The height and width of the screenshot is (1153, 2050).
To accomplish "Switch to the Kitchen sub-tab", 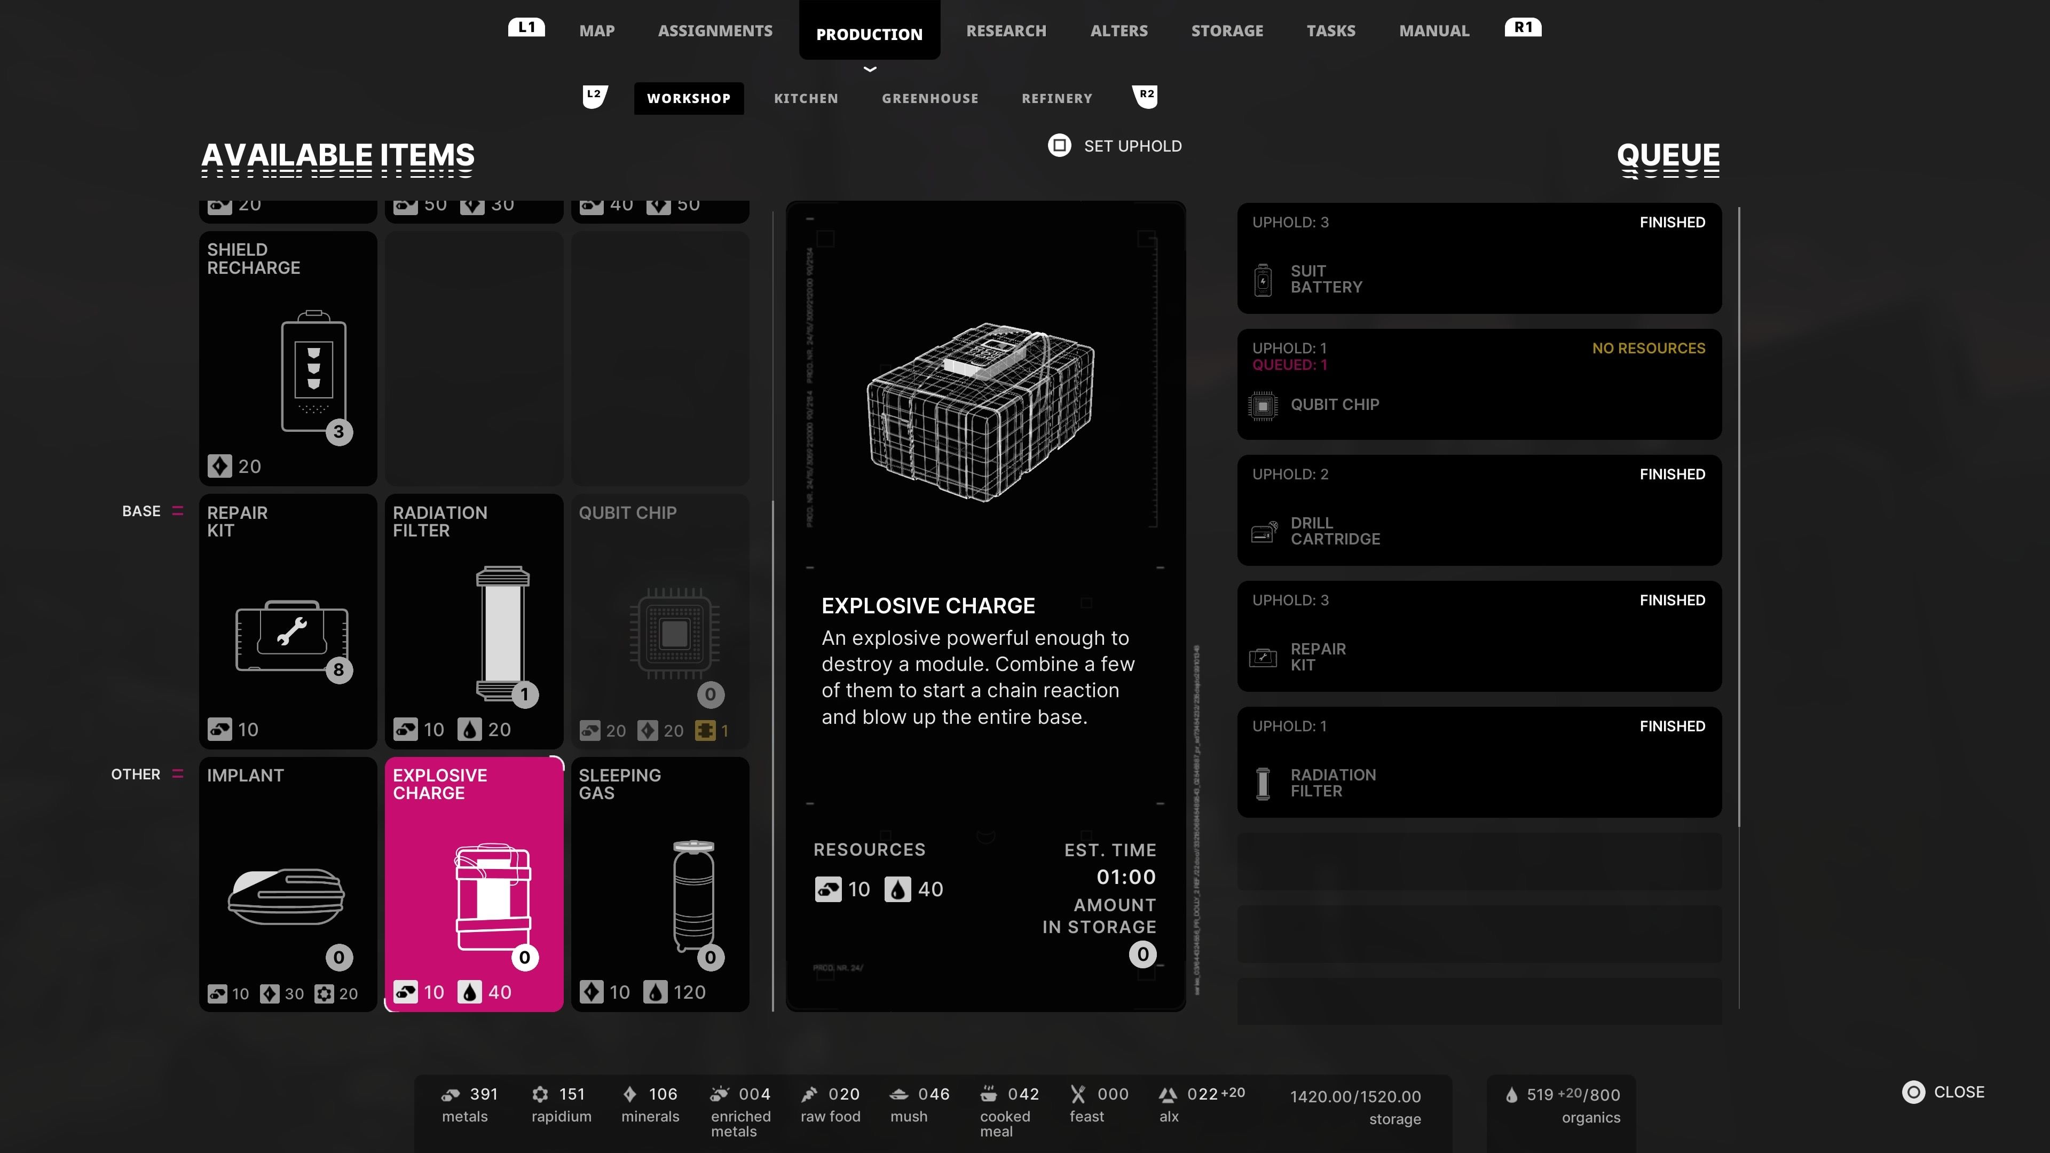I will pyautogui.click(x=806, y=98).
